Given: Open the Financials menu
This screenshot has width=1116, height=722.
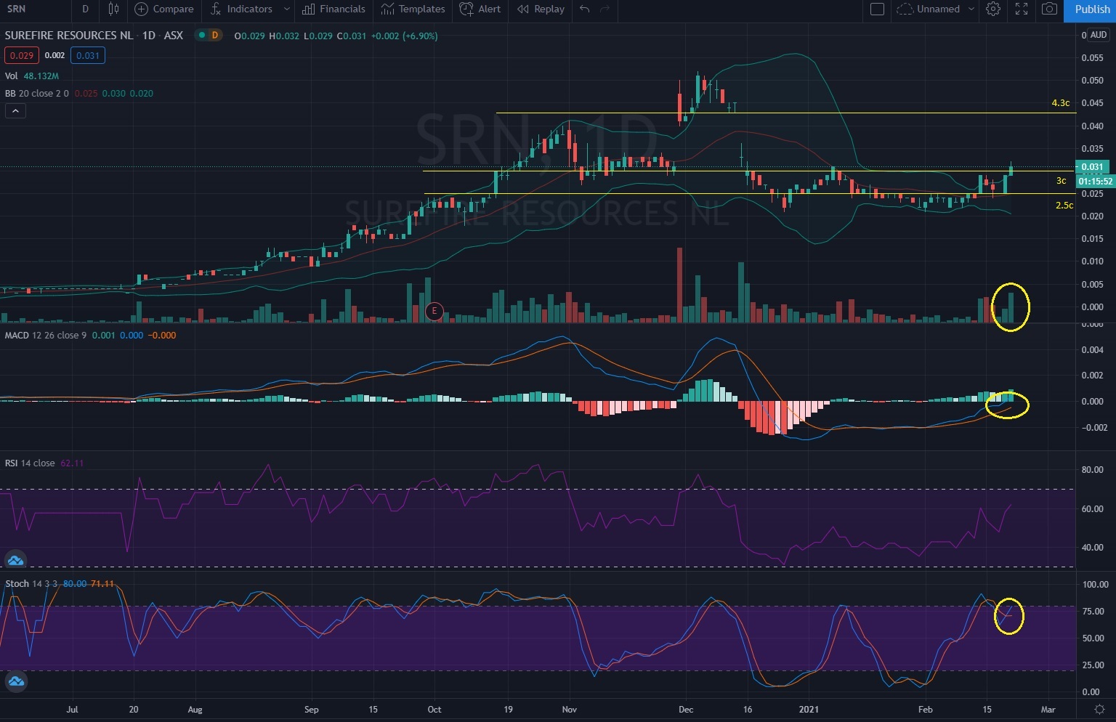Looking at the screenshot, I should pyautogui.click(x=333, y=9).
